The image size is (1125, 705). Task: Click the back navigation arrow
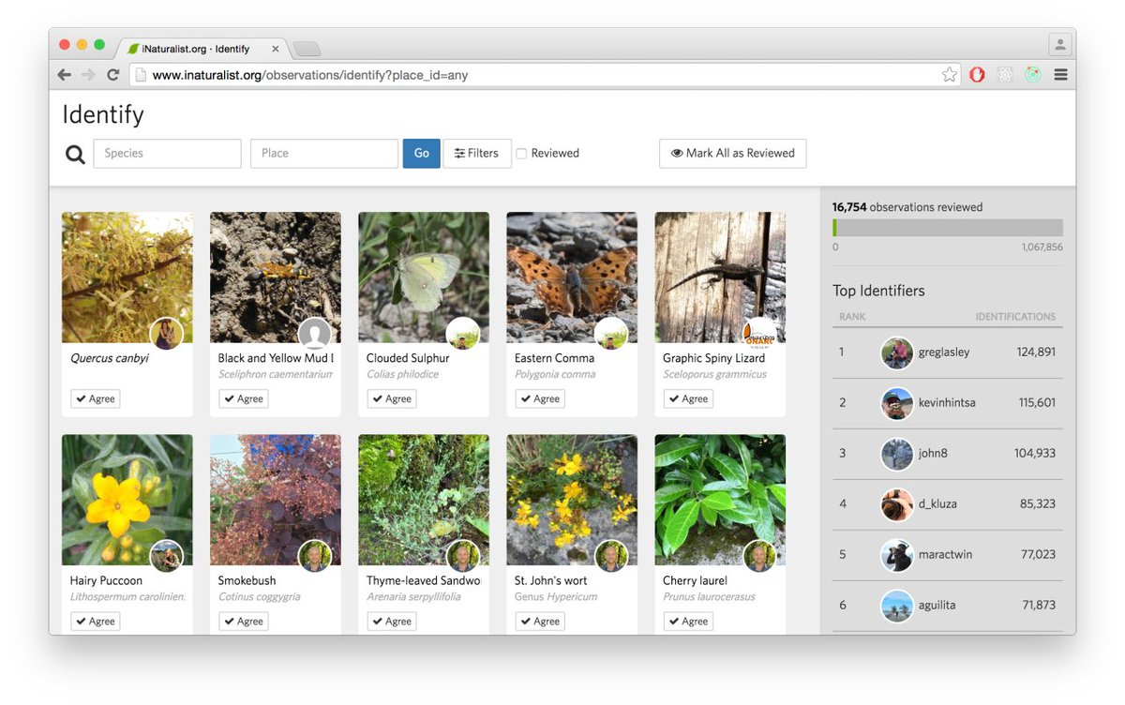coord(64,74)
